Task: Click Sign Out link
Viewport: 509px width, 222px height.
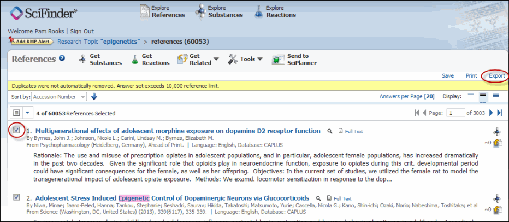Action: pyautogui.click(x=82, y=31)
